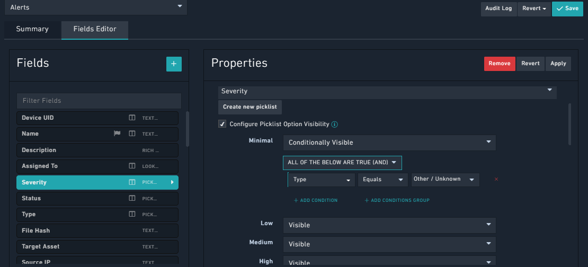Select the Status field
Screen dimensions: 588x267
point(97,198)
